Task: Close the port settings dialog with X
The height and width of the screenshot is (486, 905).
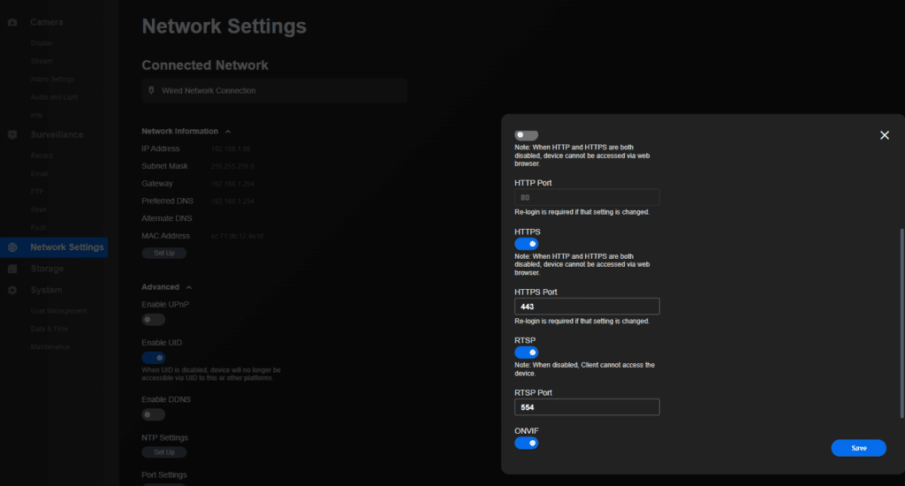Action: coord(884,135)
